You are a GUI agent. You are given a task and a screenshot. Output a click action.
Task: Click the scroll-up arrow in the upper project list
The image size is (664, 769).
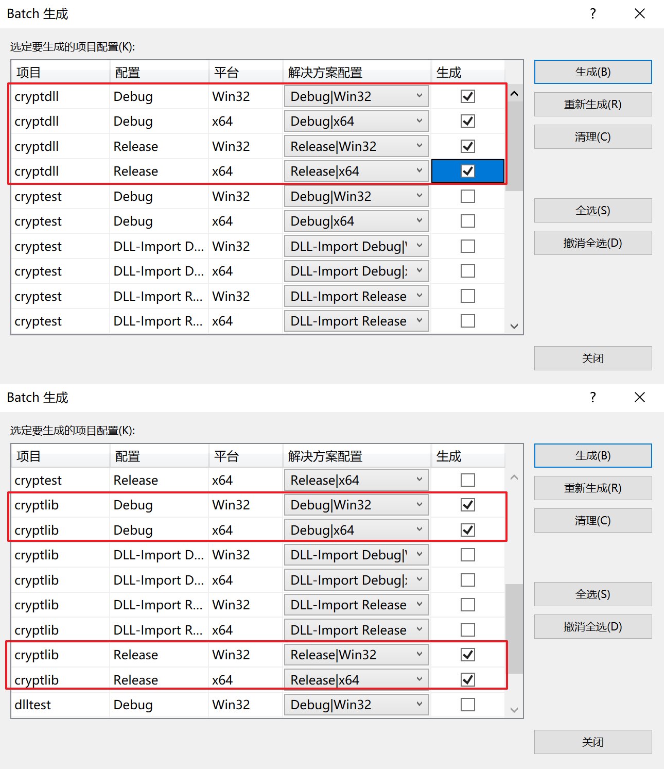pos(514,94)
